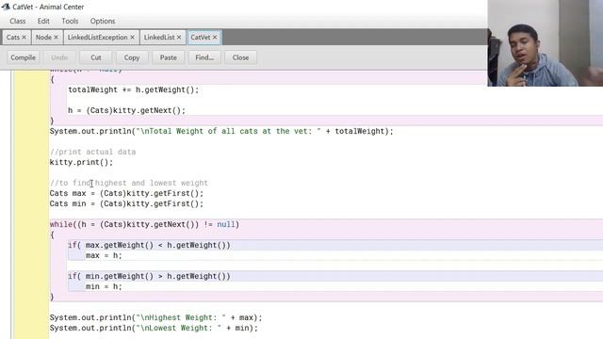Image resolution: width=603 pixels, height=339 pixels.
Task: Click the 'if( min.getWeight() > h.getWeight())' line
Action: pyautogui.click(x=149, y=276)
